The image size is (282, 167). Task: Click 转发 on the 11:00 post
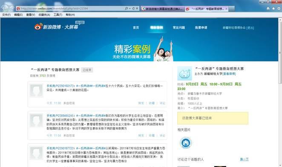(x=141, y=103)
